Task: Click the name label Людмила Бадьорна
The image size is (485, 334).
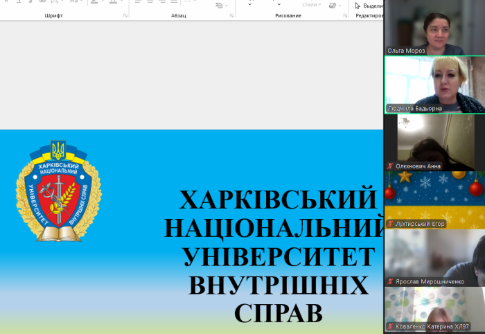Action: coord(414,109)
